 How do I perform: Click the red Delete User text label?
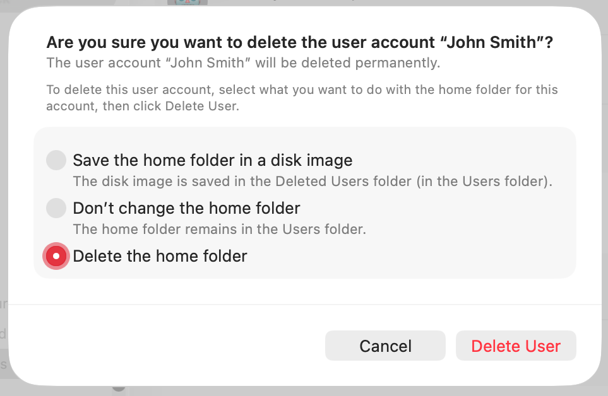coord(515,346)
